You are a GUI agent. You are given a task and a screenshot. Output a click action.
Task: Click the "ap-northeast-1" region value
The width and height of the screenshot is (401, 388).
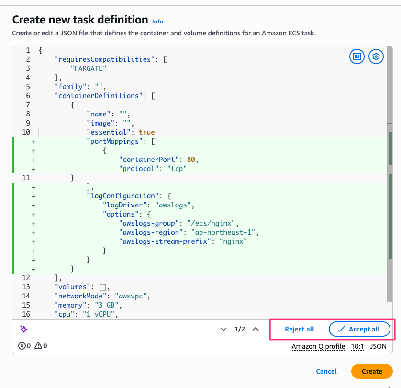(223, 232)
